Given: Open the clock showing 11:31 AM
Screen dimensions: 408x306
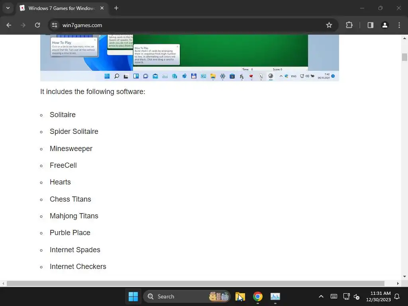Looking at the screenshot, I should tap(379, 296).
